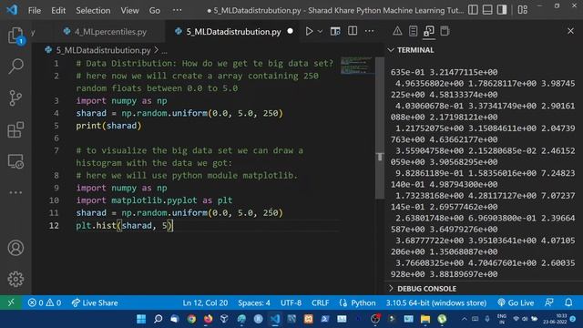Select the 5_MLDatadistrubution.py tab
Image resolution: width=583 pixels, height=328 pixels.
pos(233,32)
